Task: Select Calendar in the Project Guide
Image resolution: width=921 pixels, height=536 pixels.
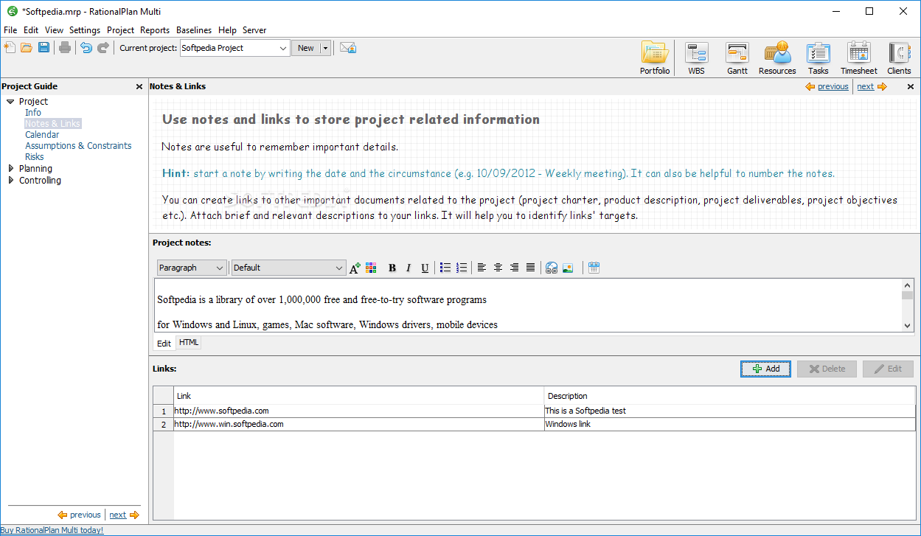Action: tap(42, 135)
